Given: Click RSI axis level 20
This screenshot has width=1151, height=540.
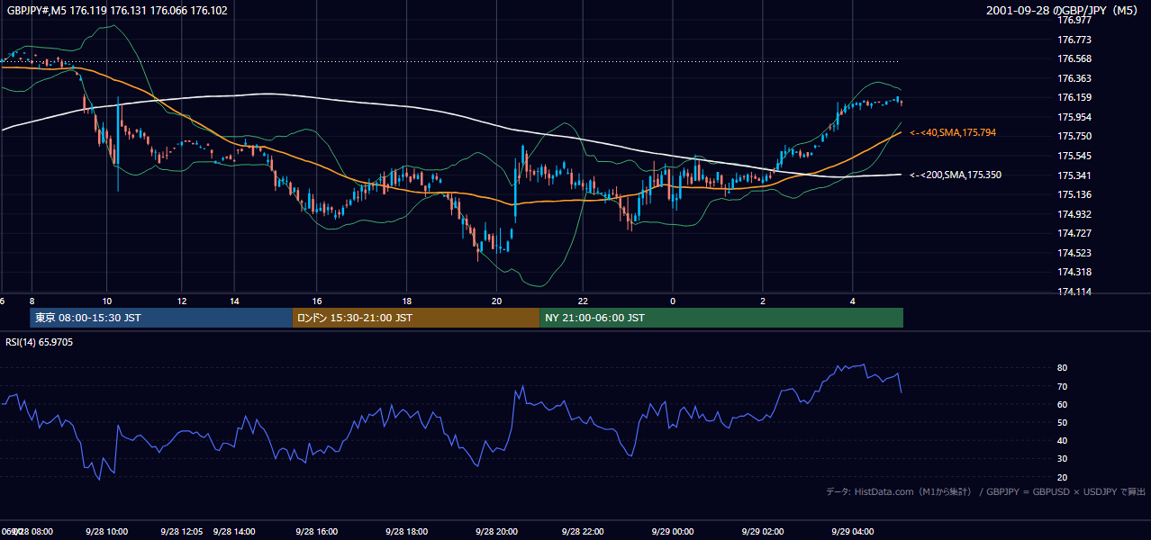Looking at the screenshot, I should 1063,477.
